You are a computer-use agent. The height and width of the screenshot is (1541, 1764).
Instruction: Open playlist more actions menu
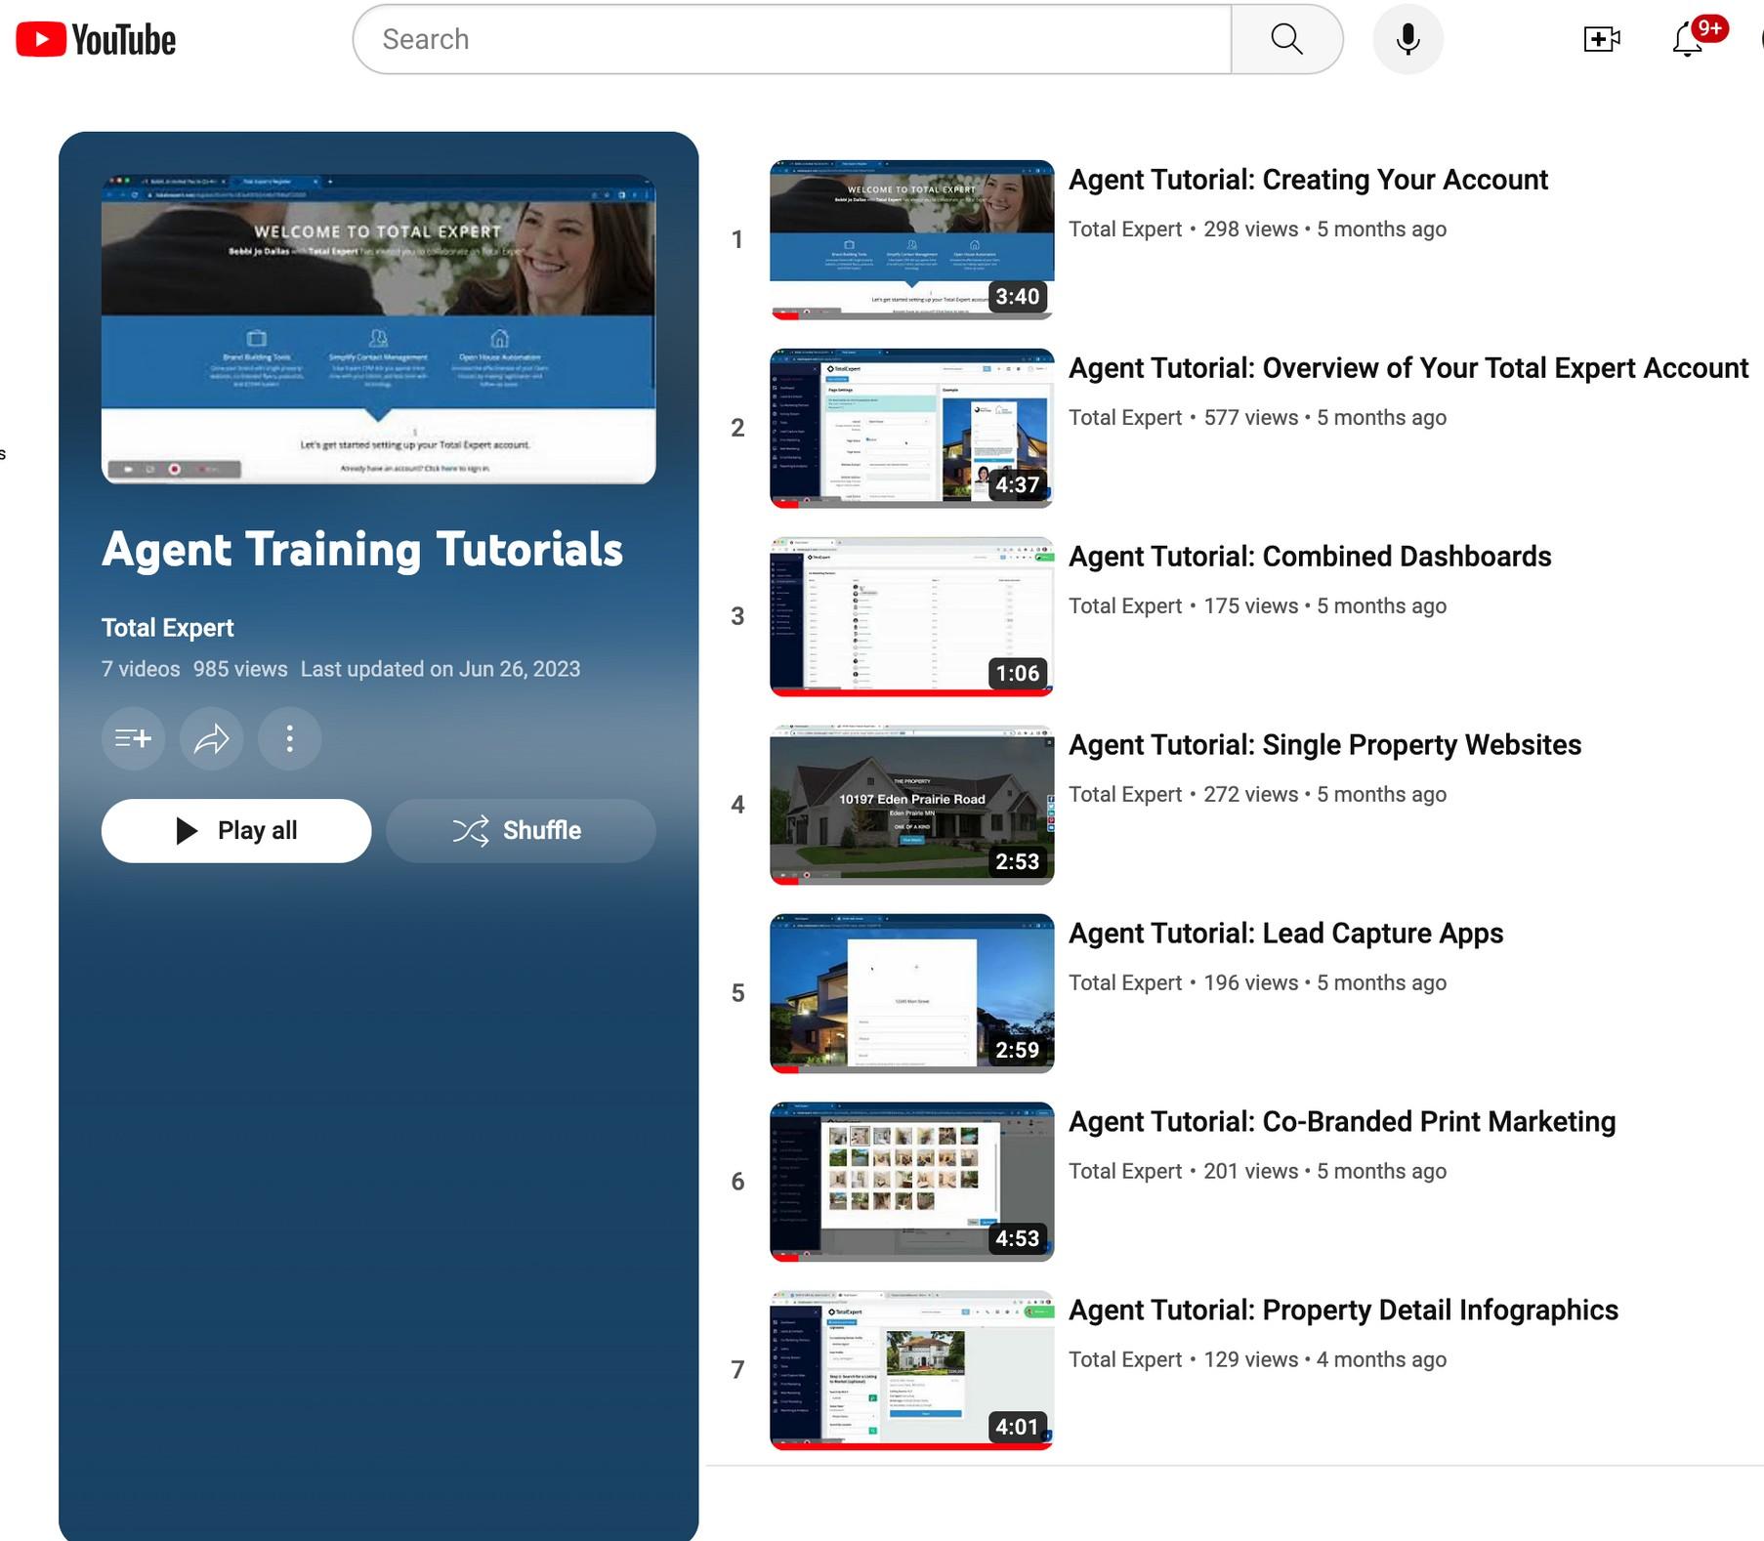tap(289, 738)
